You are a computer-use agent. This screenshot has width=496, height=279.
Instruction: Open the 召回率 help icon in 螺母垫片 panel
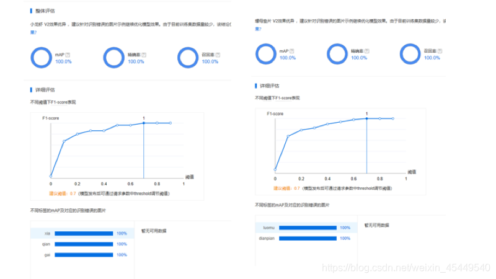coord(440,51)
